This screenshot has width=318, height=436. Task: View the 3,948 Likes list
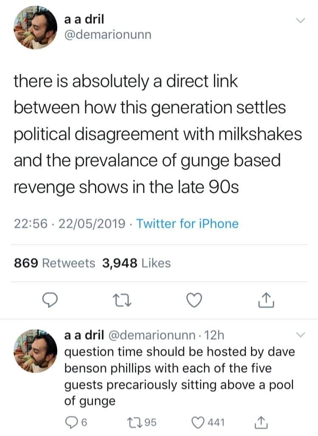click(x=136, y=263)
